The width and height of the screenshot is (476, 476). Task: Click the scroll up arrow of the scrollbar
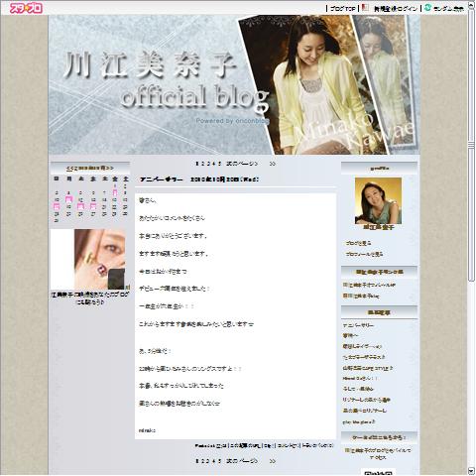471,6
